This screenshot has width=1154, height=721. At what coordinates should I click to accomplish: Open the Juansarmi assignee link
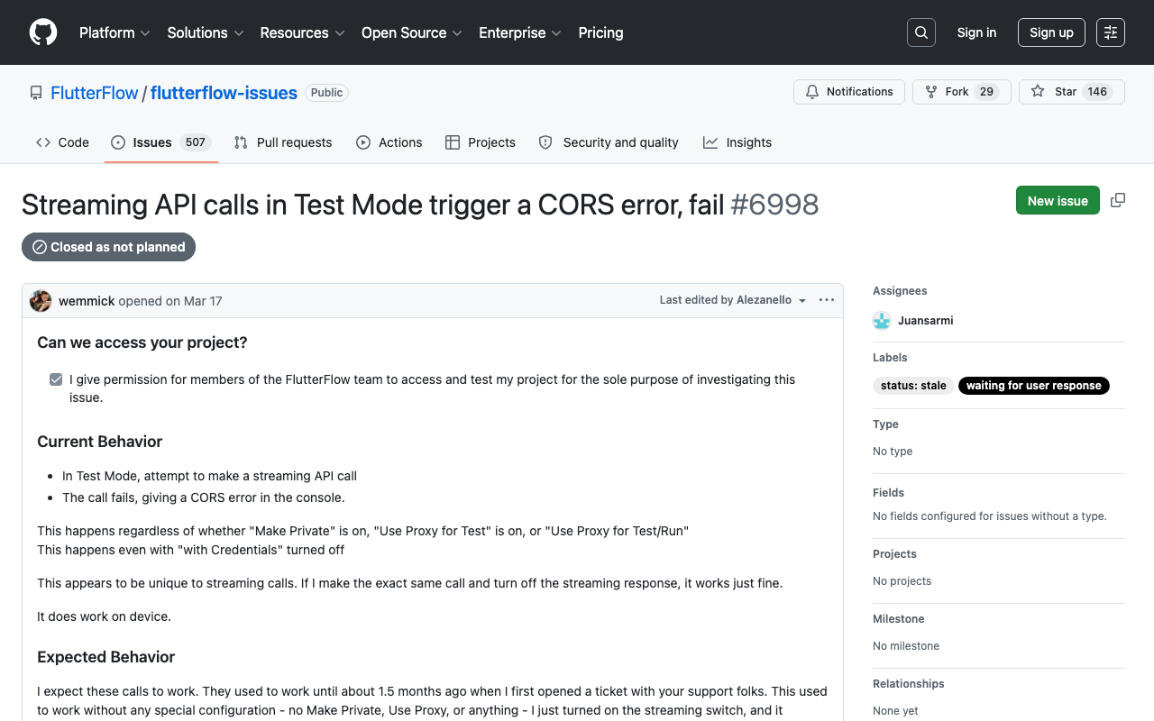pyautogui.click(x=925, y=321)
